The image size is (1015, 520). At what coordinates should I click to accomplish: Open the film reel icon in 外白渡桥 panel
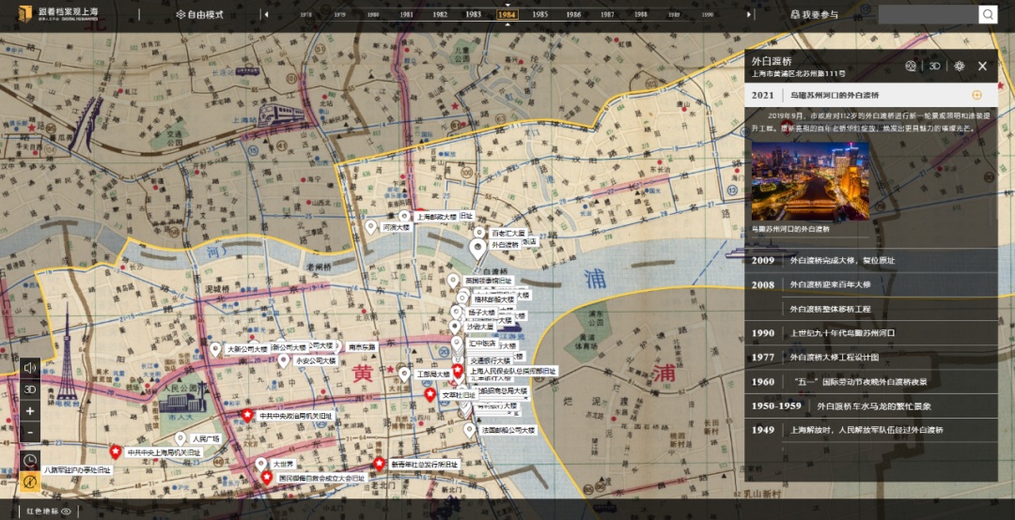(910, 66)
